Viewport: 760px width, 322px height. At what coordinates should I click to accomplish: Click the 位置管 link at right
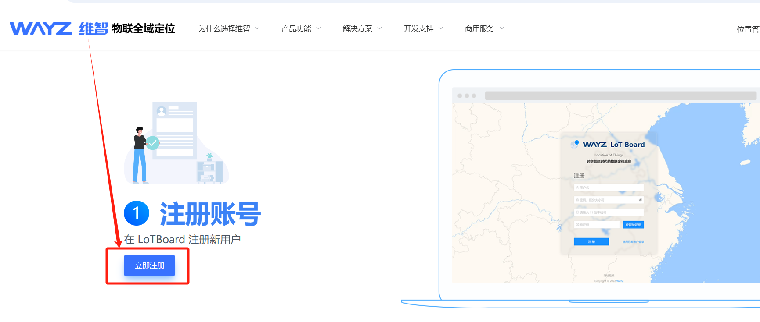[748, 29]
